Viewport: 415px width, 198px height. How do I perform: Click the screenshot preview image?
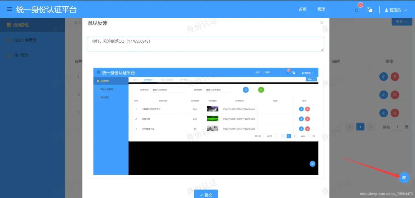tap(206, 121)
